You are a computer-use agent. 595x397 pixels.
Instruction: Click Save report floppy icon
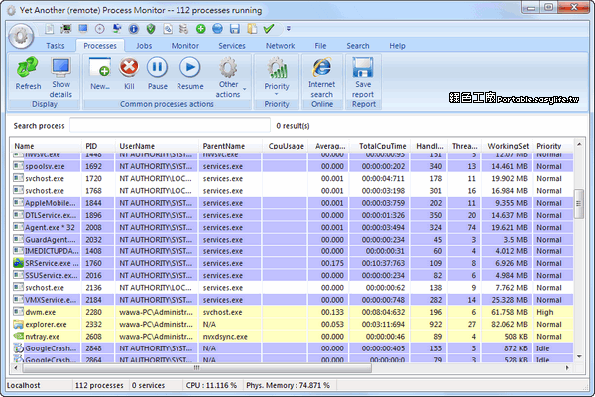363,78
